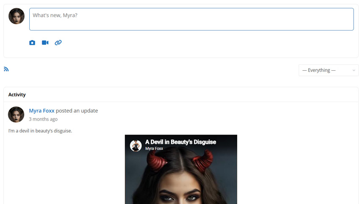360x204 pixels.
Task: Click the "Myra Foxx" channel name in the video embed
Action: pos(154,149)
